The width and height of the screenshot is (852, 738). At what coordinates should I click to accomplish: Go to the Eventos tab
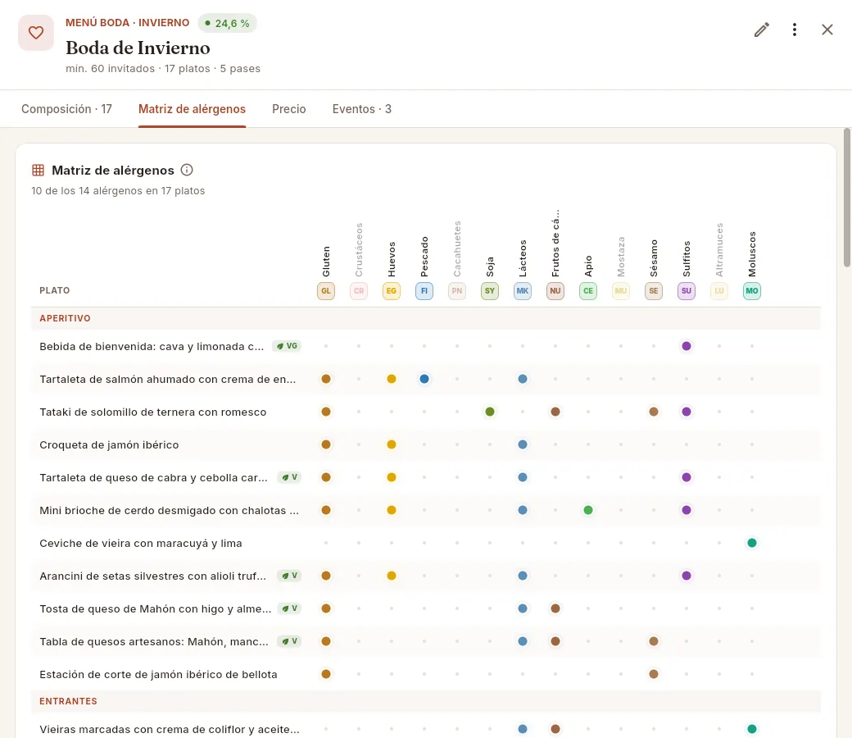[x=362, y=109]
